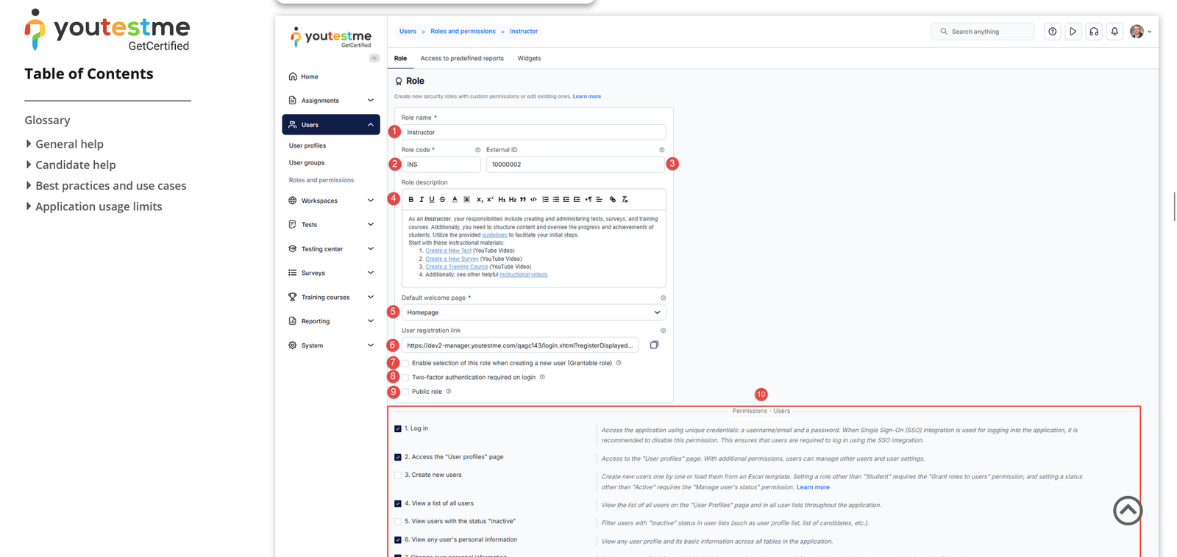Check the 'Create new users' permission
This screenshot has height=557, width=1177.
[x=398, y=475]
